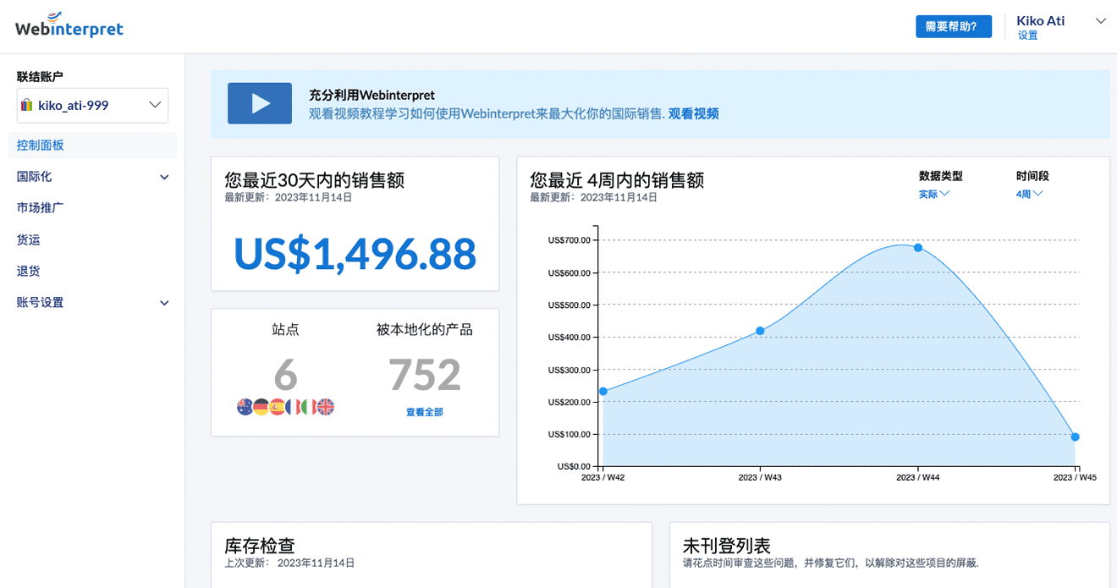Click the Spain flag icon
This screenshot has width=1117, height=588.
tap(277, 407)
